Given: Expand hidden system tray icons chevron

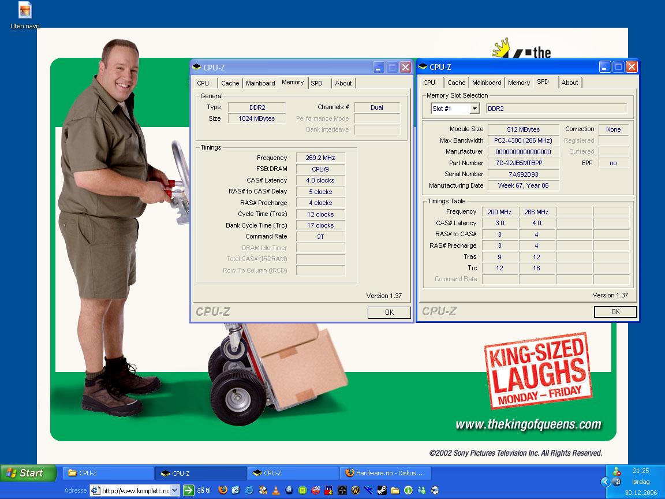Looking at the screenshot, I should (x=606, y=482).
